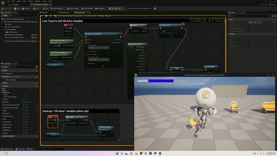Viewport: 277px width, 156px height.
Task: Click the icon right of debug object dropdown
Action: click(155, 9)
